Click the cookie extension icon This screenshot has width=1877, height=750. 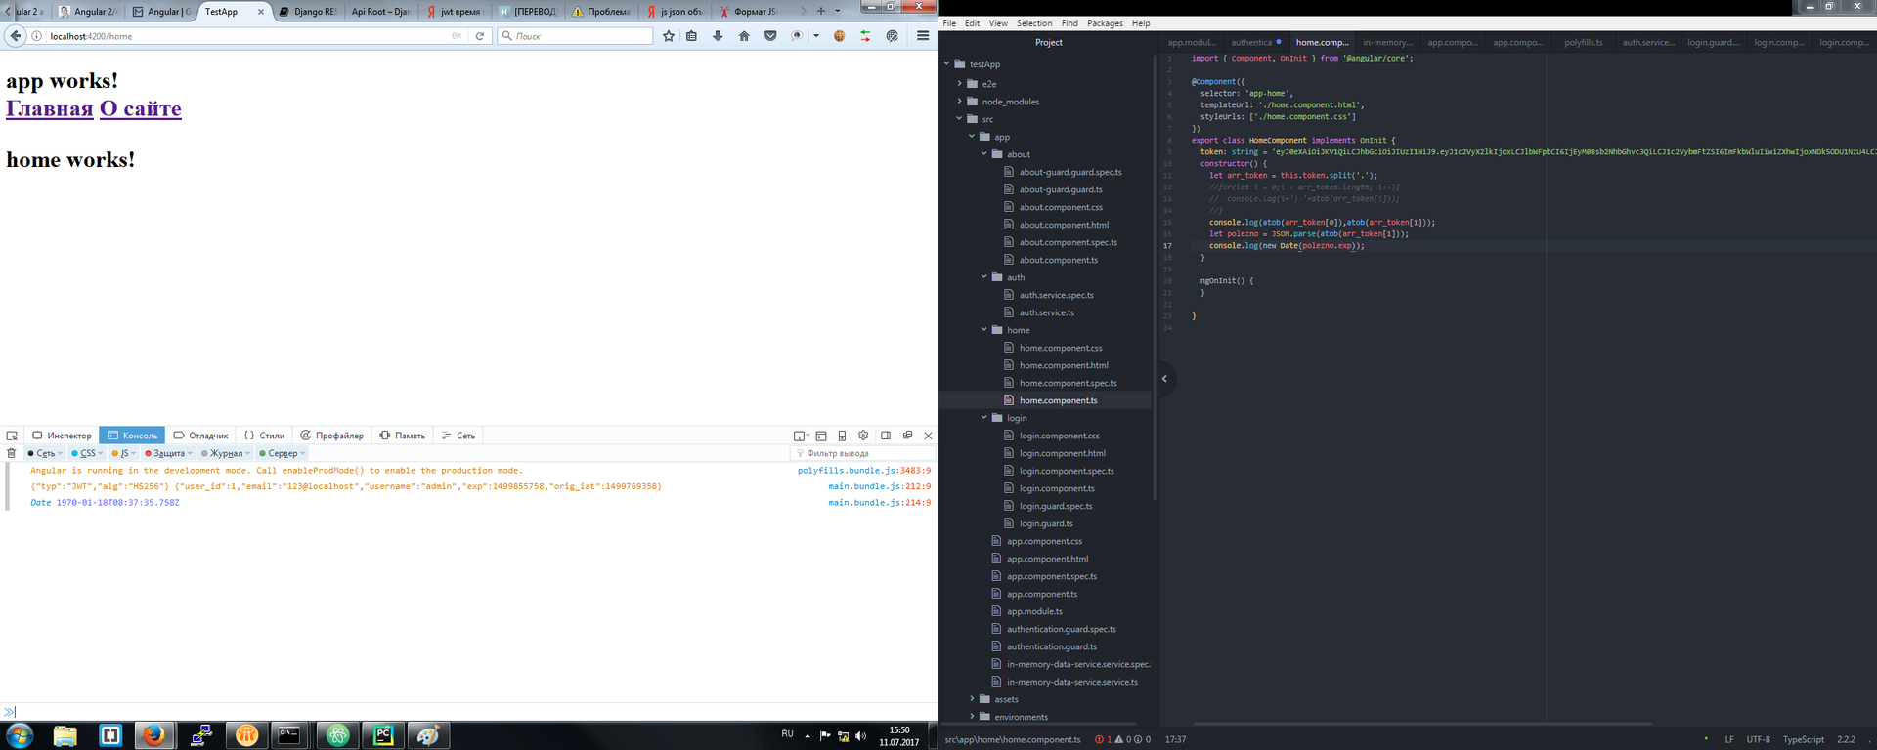coord(839,36)
